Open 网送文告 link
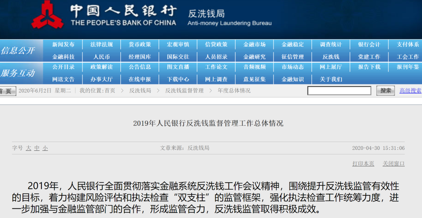Image resolution: width=422 pixels, height=218 pixels. point(63,79)
